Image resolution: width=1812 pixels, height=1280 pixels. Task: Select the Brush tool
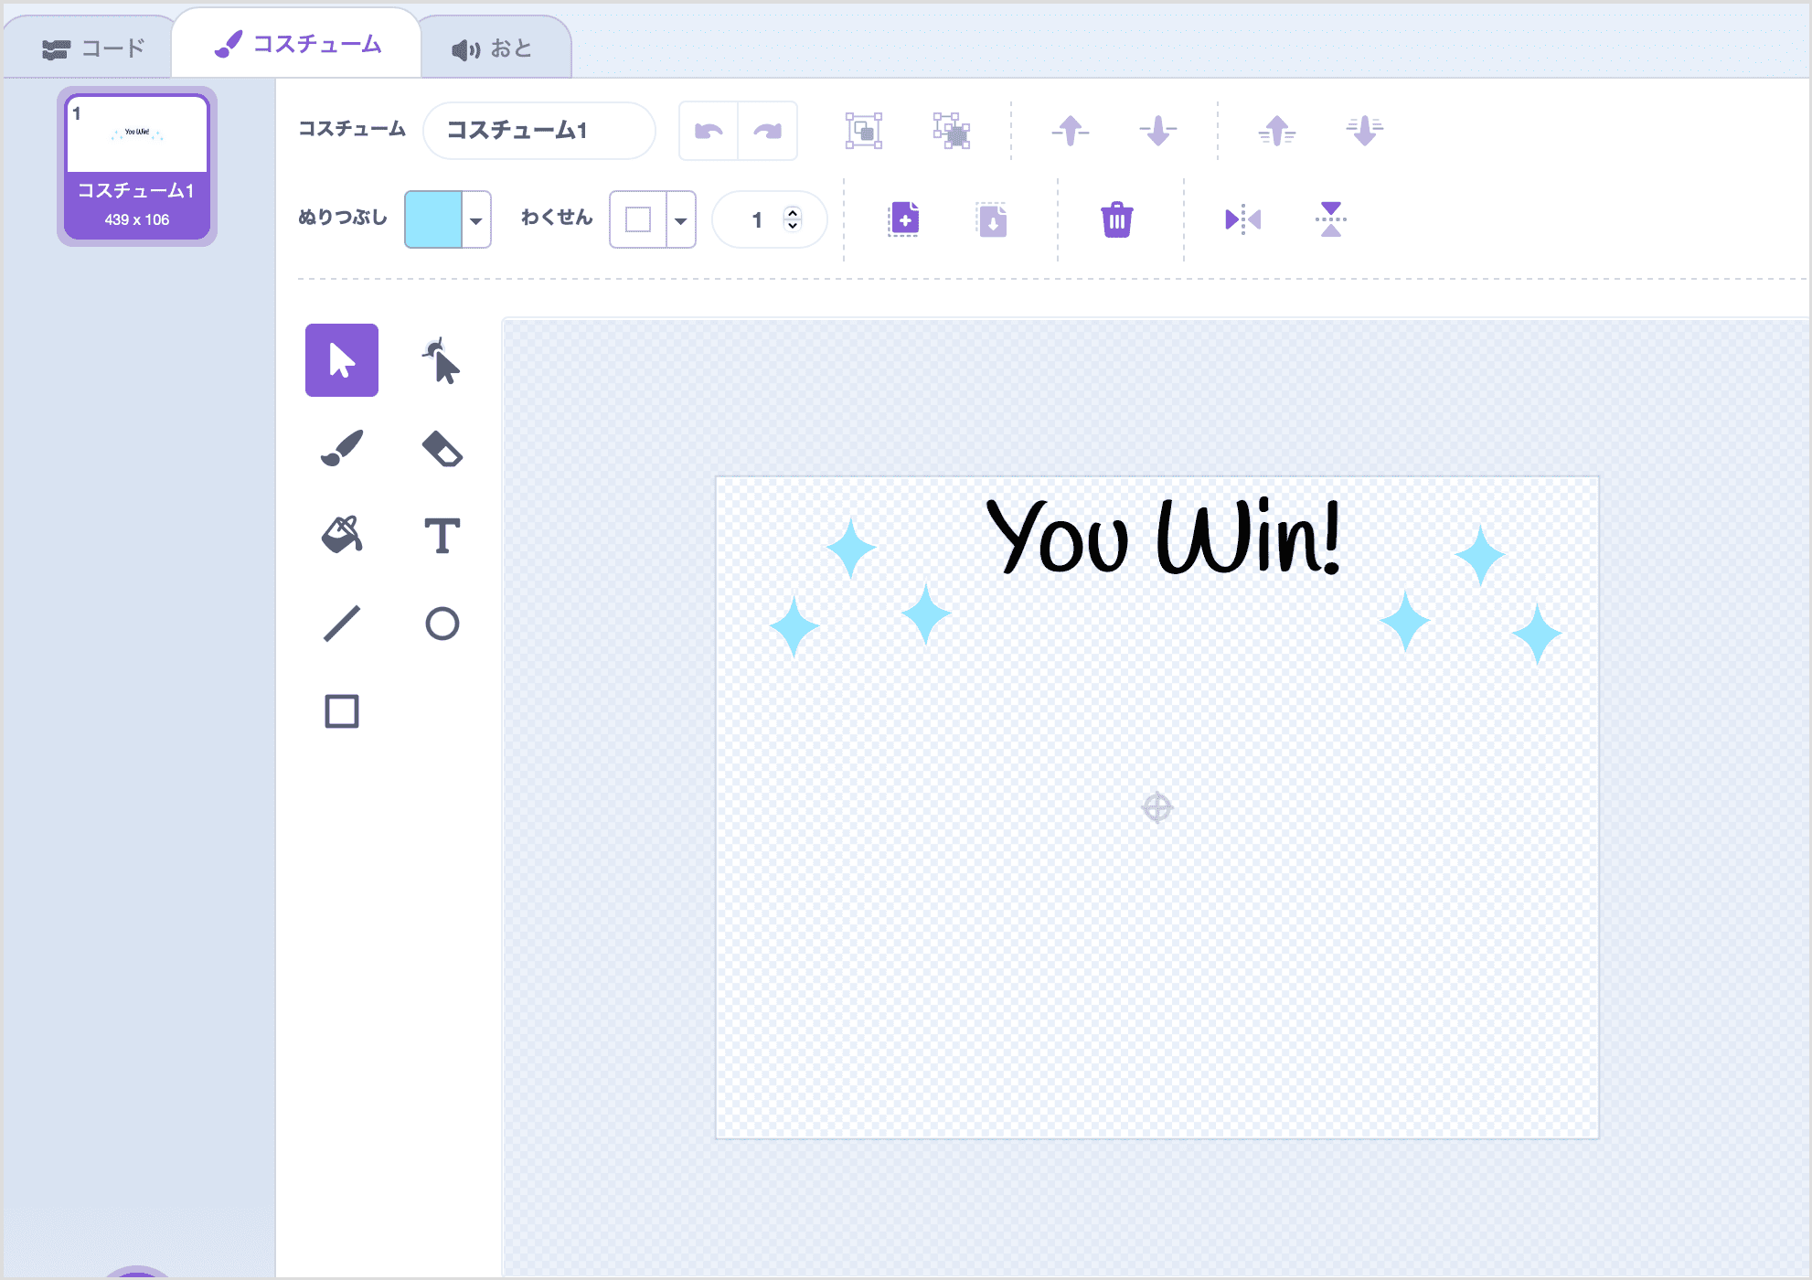click(342, 448)
